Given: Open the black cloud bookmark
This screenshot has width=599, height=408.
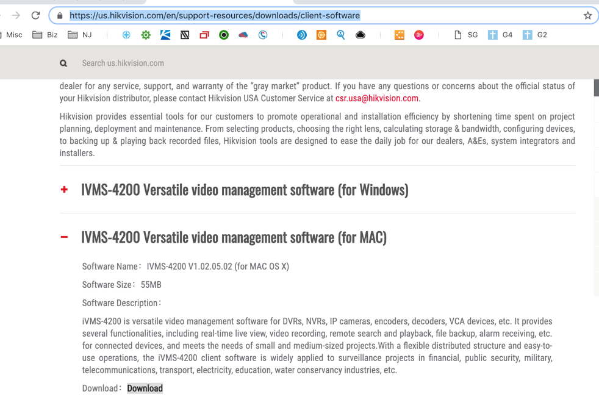Looking at the screenshot, I should click(x=360, y=35).
